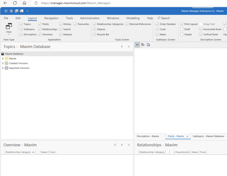Toggle the Fields checkbox

click(40, 24)
